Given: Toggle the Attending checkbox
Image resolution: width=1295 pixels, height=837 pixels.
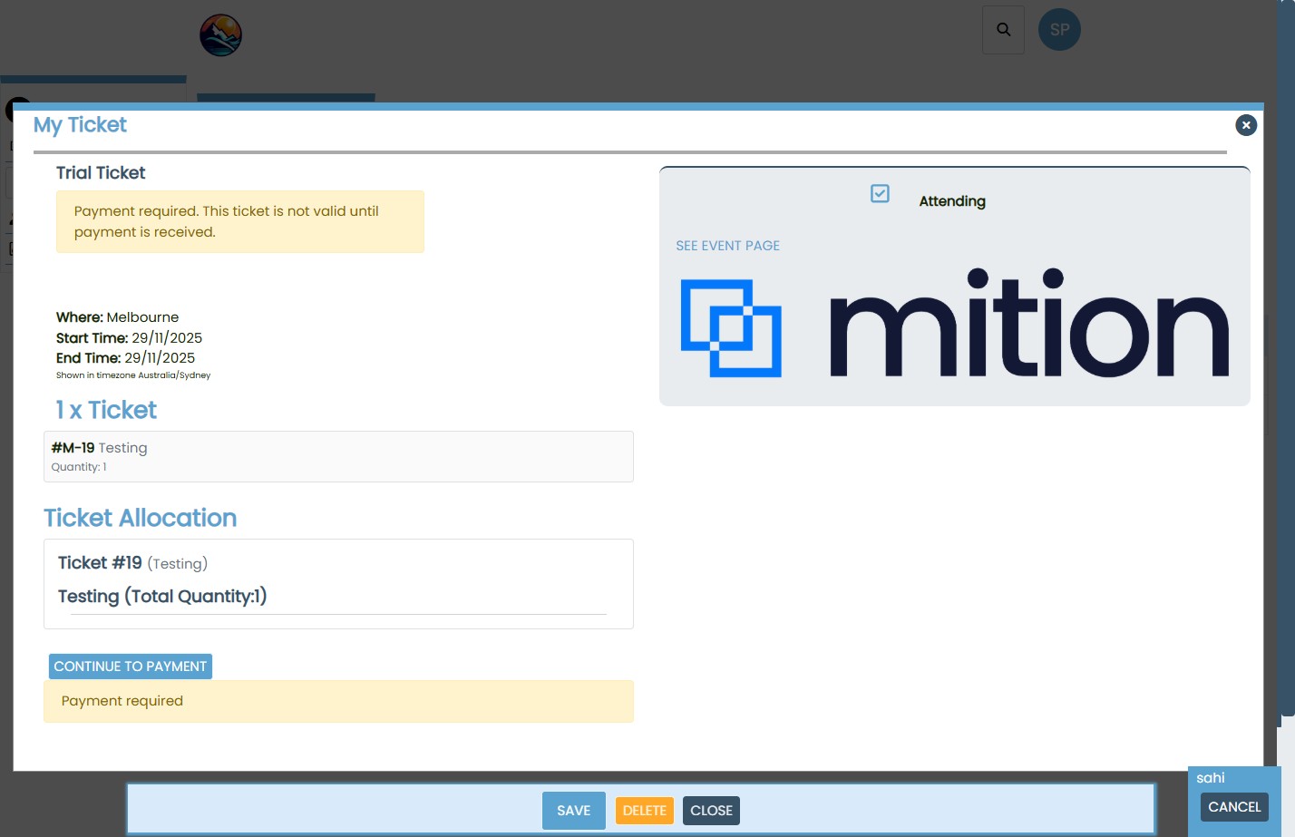Looking at the screenshot, I should point(880,194).
